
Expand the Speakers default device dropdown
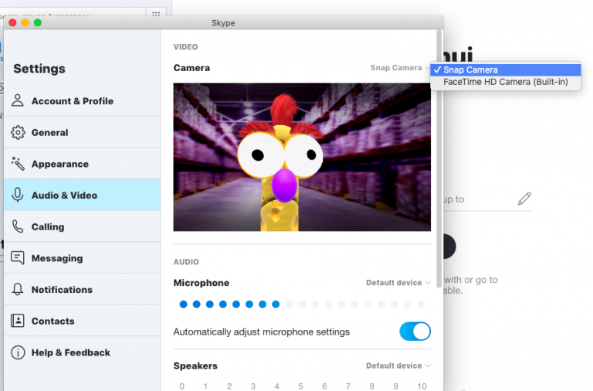click(398, 365)
